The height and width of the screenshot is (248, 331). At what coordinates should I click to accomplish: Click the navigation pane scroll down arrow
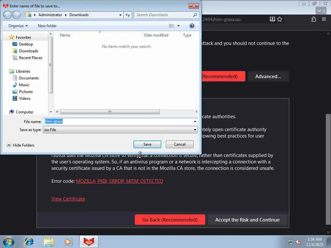[50, 112]
